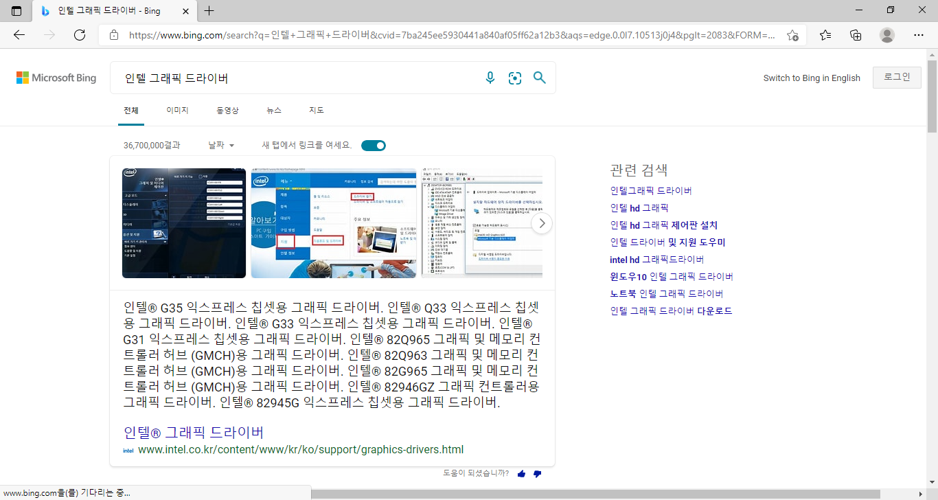This screenshot has width=938, height=500.
Task: Click the intel favicon beside result URL
Action: click(128, 451)
